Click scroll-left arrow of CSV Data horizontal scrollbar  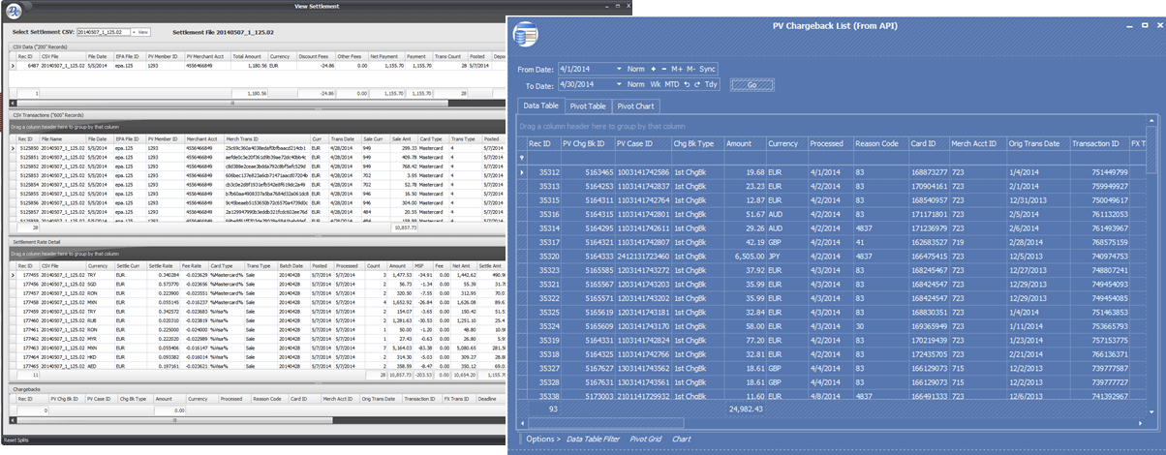click(15, 103)
